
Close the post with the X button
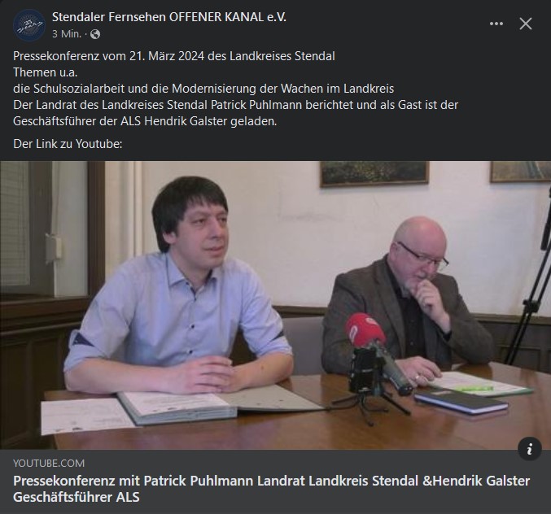[x=525, y=24]
